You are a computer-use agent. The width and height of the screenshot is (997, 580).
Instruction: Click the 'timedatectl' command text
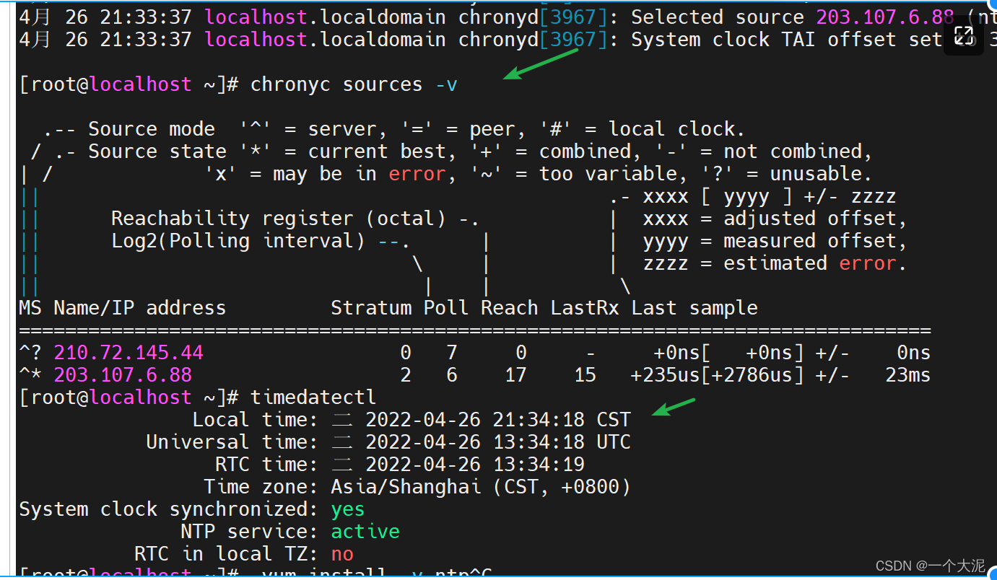[x=313, y=397]
